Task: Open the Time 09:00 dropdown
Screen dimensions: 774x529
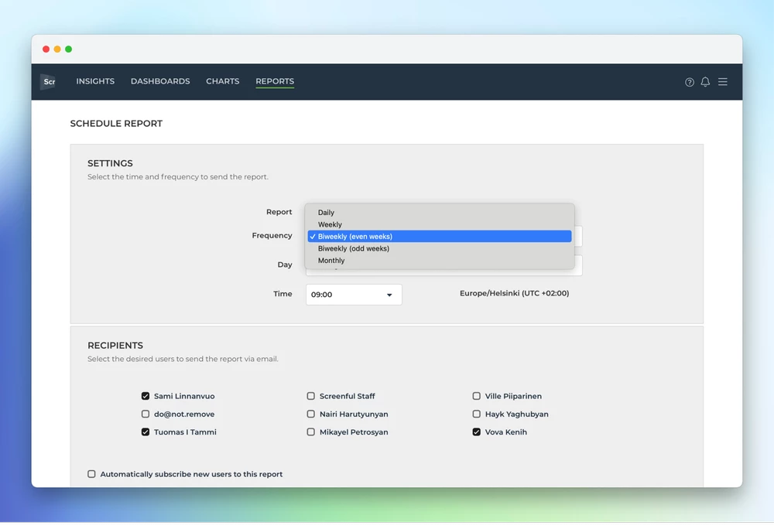Action: click(354, 295)
